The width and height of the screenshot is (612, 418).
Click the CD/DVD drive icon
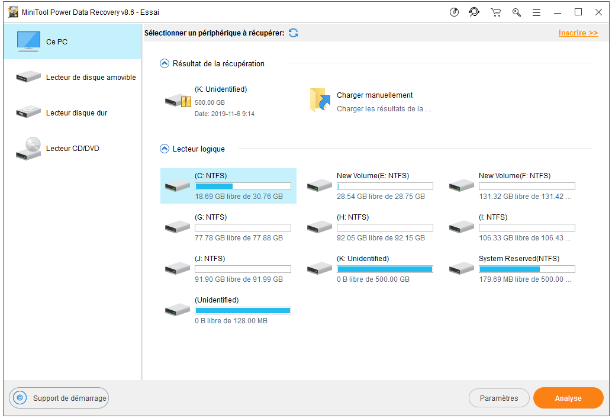(x=28, y=148)
